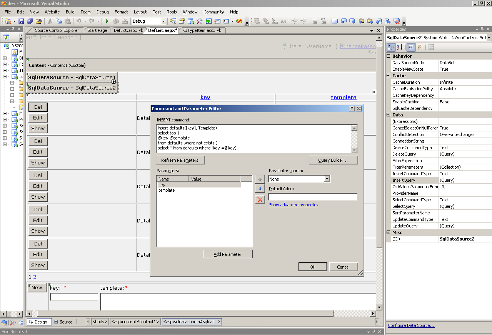Click the Refresh Parameters button
Viewport: 492px width, 335px height.
[x=180, y=160]
